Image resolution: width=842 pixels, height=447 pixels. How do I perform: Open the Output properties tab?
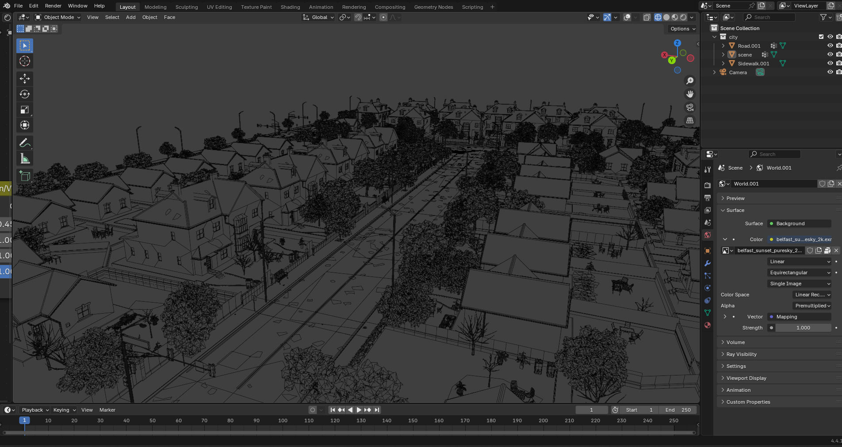(708, 197)
